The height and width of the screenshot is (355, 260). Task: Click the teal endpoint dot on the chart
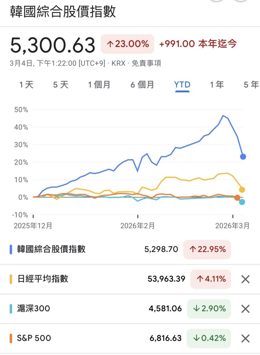point(242,202)
